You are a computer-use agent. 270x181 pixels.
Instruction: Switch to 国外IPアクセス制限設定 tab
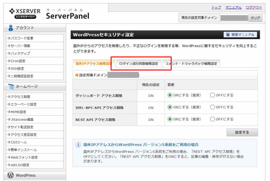[x=94, y=63]
